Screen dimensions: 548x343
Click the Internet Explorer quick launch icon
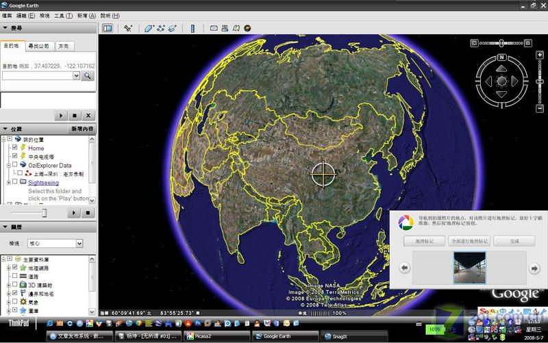click(50, 323)
